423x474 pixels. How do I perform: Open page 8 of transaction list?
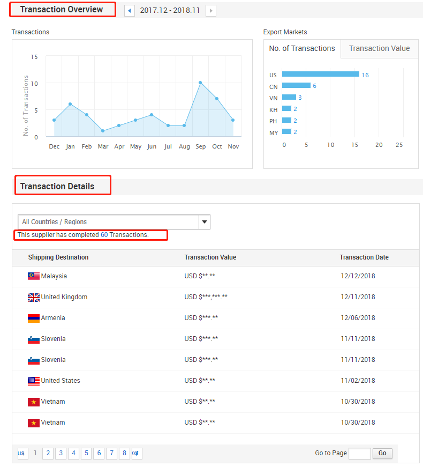[x=124, y=454]
